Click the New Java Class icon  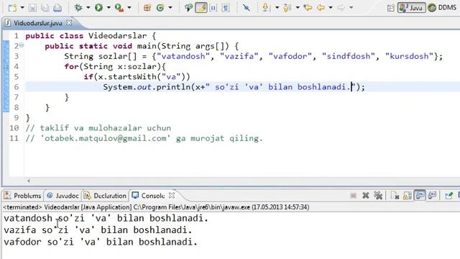tap(160, 7)
